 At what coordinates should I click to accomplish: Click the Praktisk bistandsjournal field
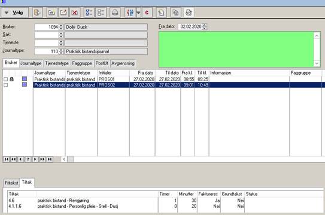click(x=106, y=51)
